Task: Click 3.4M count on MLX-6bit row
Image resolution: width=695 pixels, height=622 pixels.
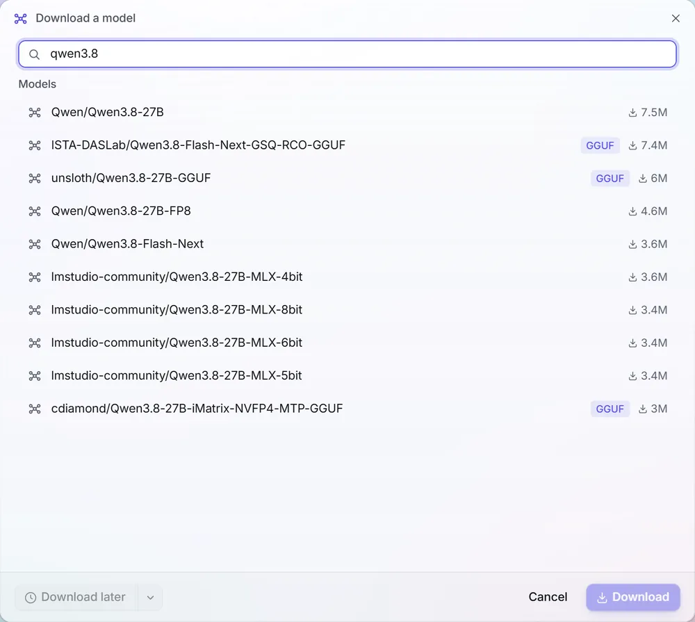Action: pos(648,343)
